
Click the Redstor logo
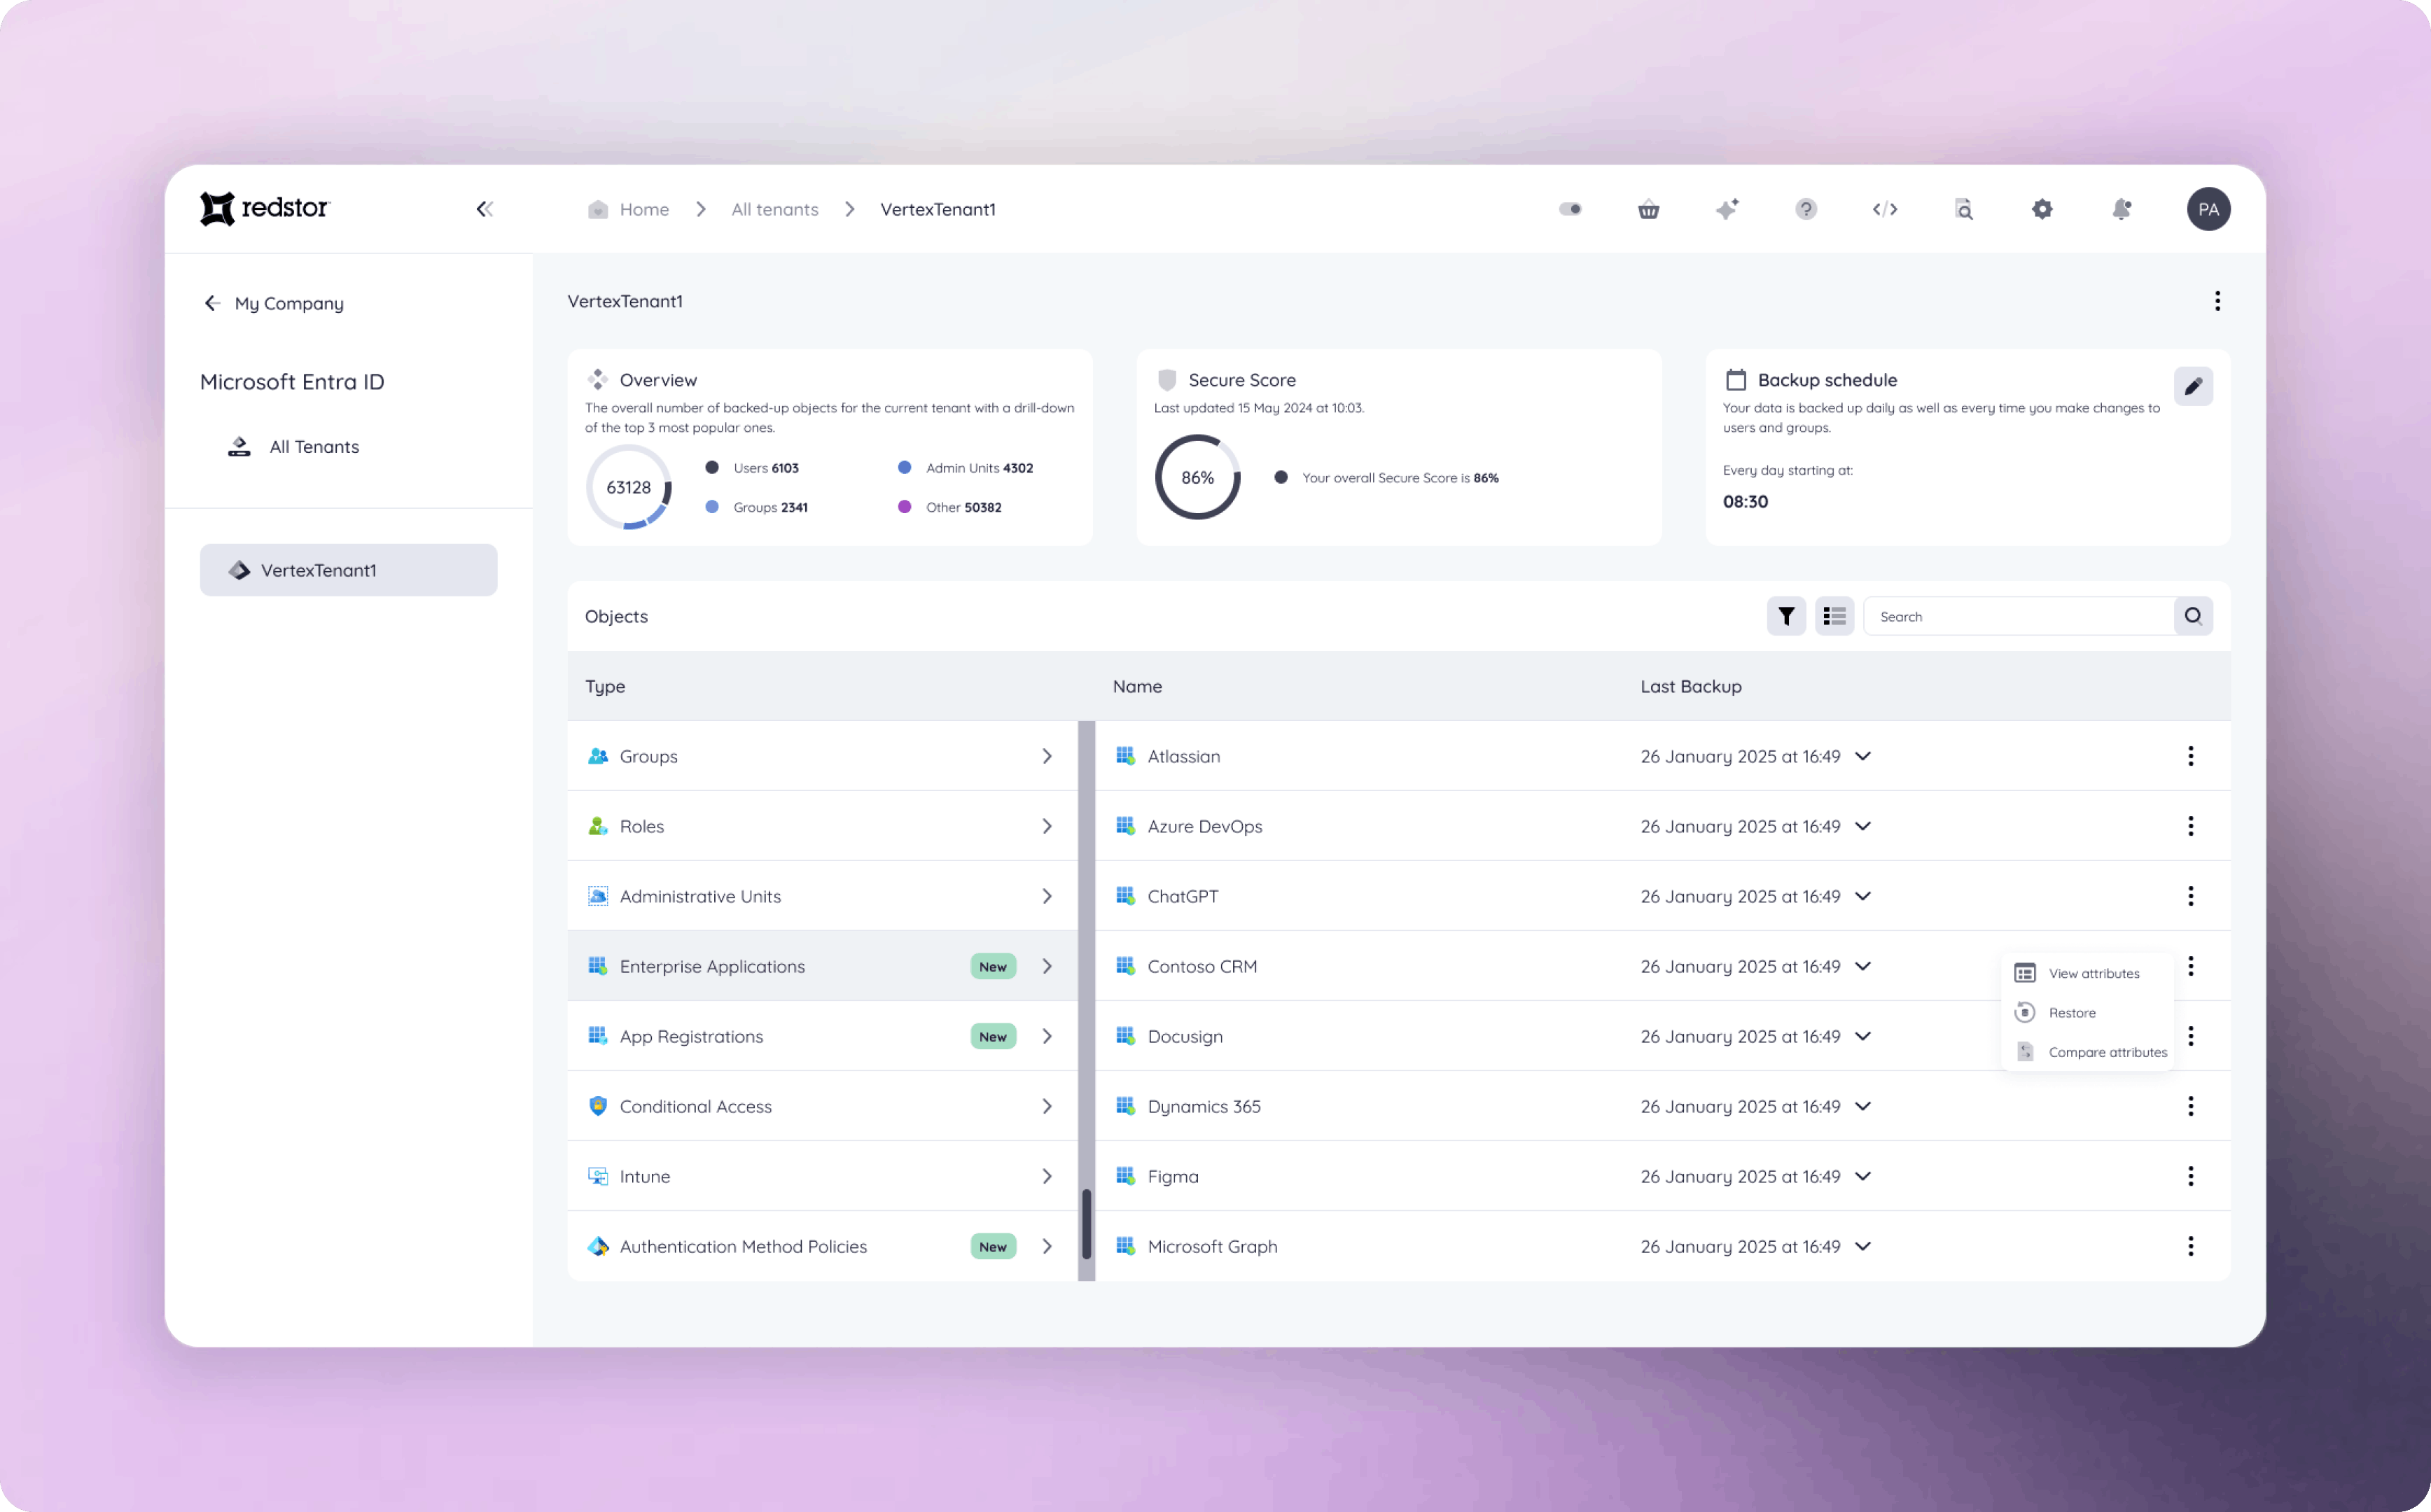pos(265,208)
